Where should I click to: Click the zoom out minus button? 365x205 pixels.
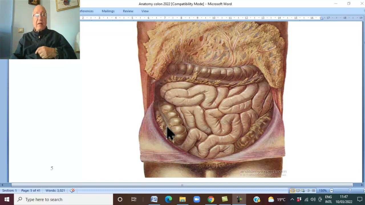[331, 190]
